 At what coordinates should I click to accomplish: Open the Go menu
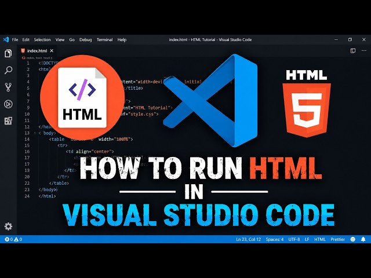point(72,40)
